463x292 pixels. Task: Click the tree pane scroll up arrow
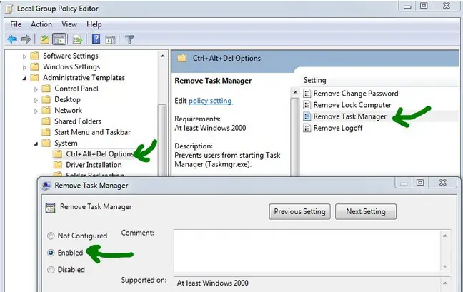(x=162, y=56)
